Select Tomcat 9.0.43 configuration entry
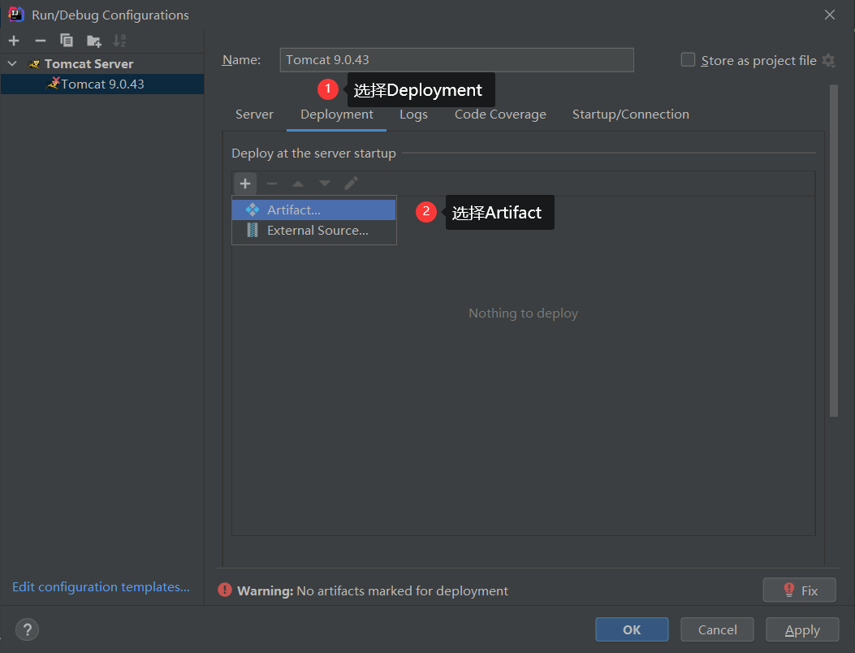Screen dimensions: 855x653 pyautogui.click(x=102, y=84)
